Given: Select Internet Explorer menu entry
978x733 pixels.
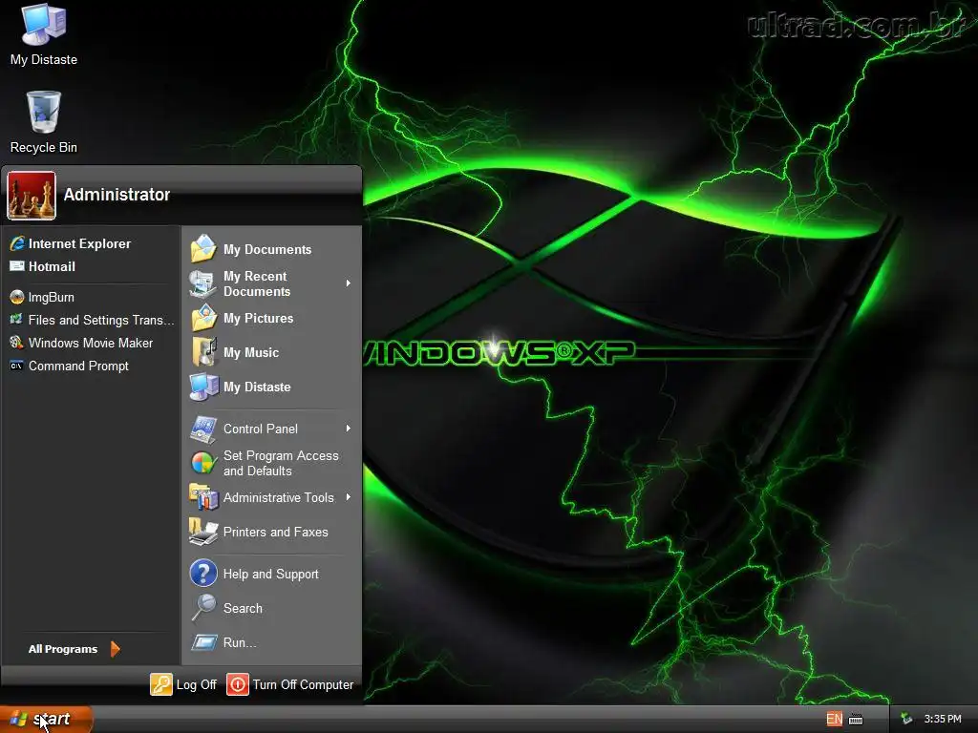Looking at the screenshot, I should point(91,243).
